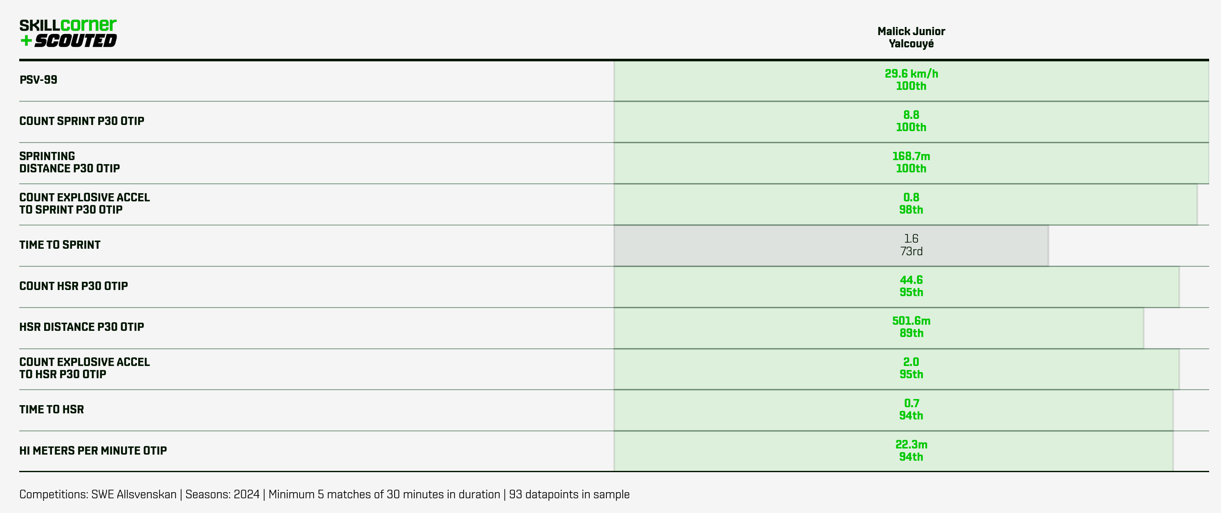Select the grey 73rd percentile bar
This screenshot has height=513, width=1221.
click(831, 245)
